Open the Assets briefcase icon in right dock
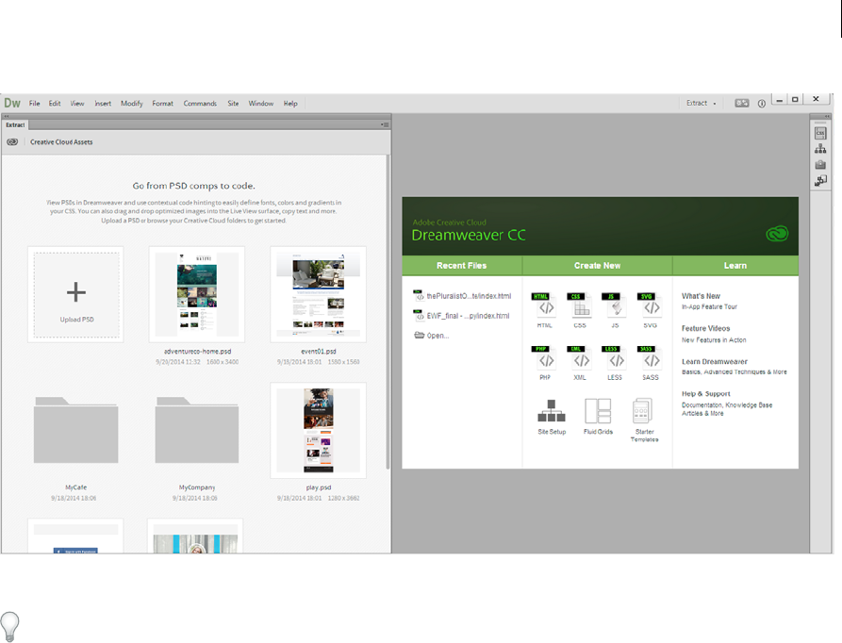Screen dimensions: 842x643 pyautogui.click(x=820, y=165)
